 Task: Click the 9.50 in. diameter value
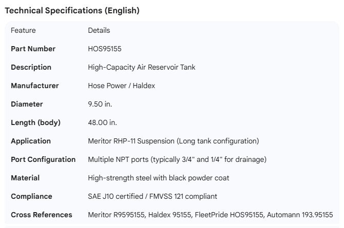pos(100,105)
